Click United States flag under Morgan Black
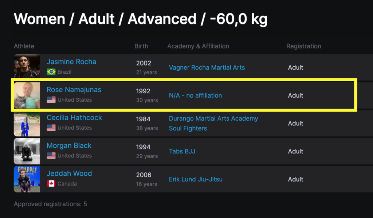The image size is (373, 218). (51, 156)
